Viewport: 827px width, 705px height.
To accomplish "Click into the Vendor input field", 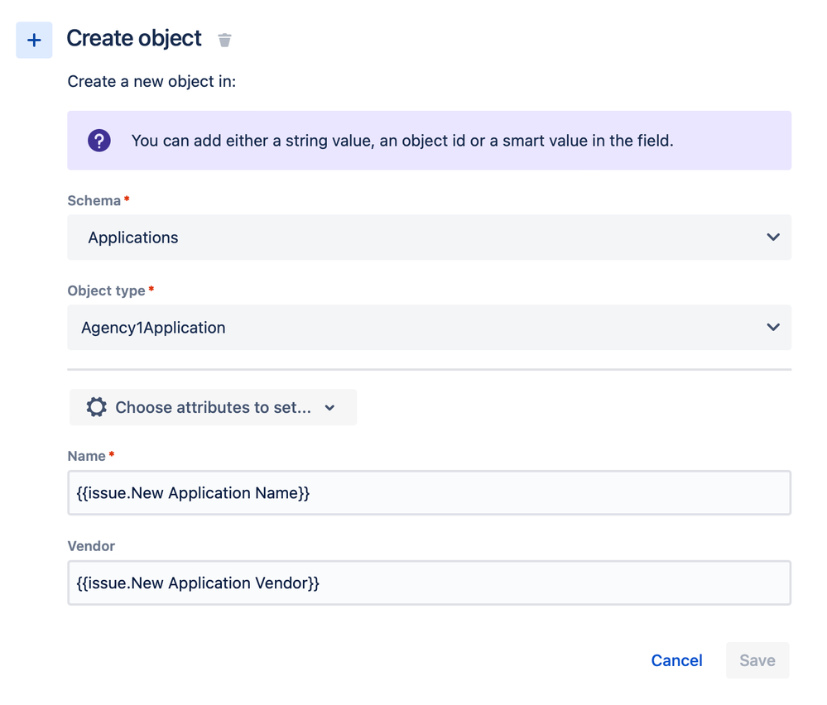I will point(429,583).
